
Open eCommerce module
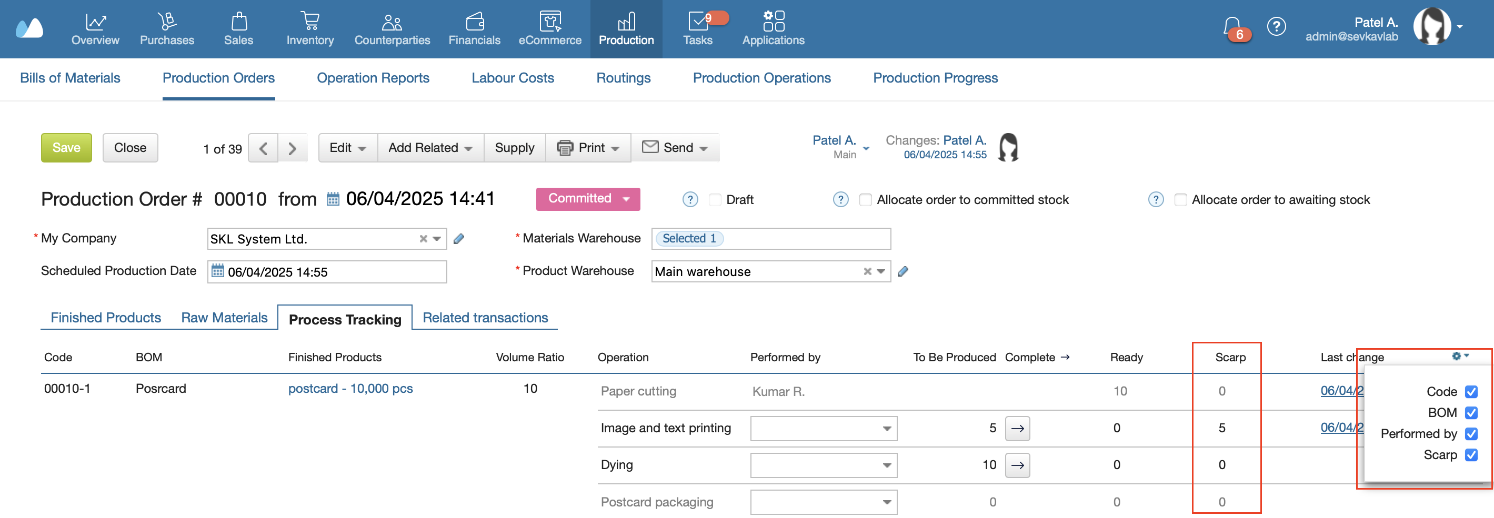(549, 29)
